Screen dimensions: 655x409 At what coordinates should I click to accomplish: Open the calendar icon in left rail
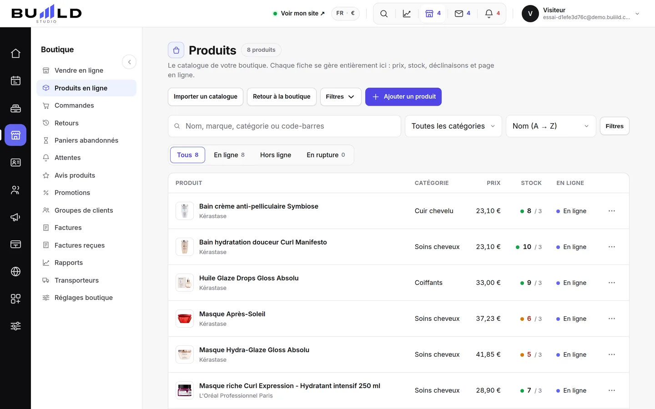coord(15,80)
